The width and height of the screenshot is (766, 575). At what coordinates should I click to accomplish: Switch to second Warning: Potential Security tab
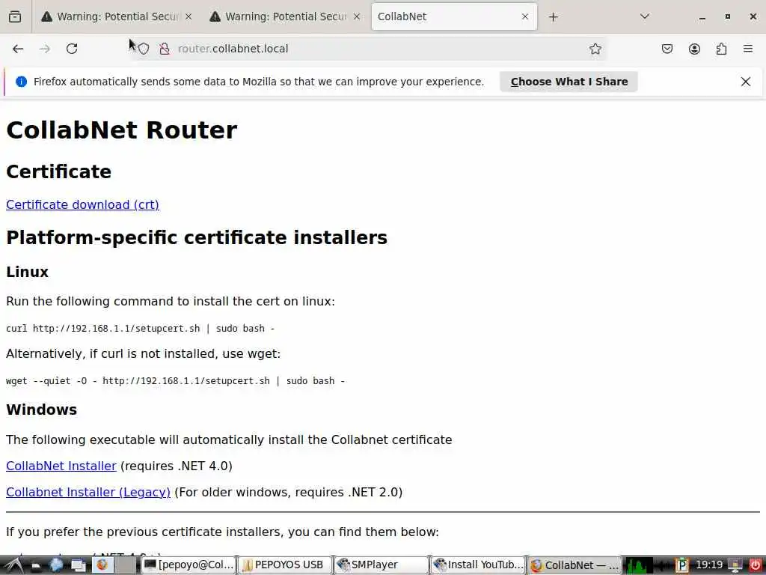285,16
